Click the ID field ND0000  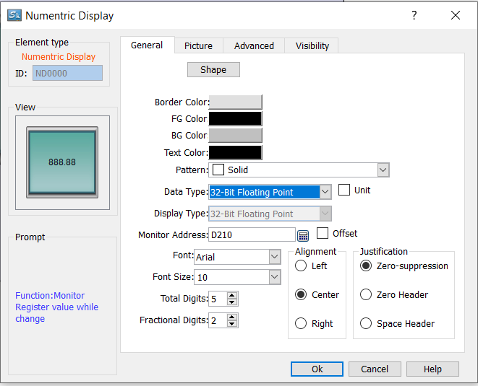[x=67, y=73]
